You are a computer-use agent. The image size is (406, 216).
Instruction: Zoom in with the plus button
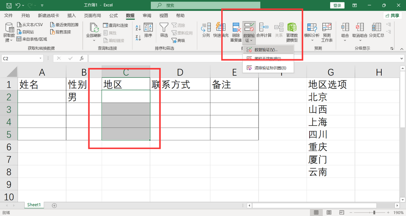[388, 213]
